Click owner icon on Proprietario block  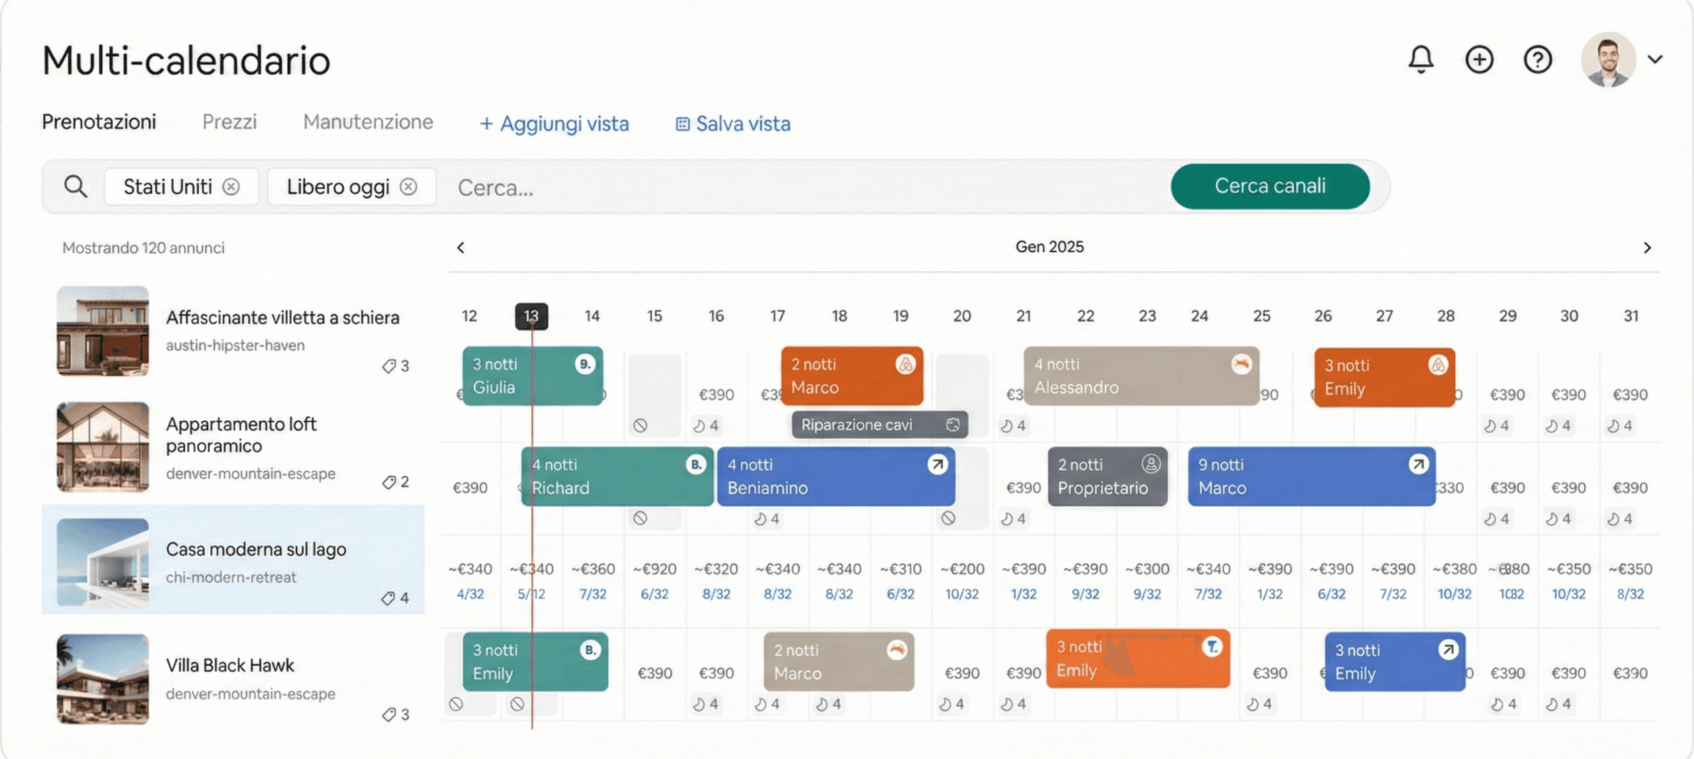1151,464
